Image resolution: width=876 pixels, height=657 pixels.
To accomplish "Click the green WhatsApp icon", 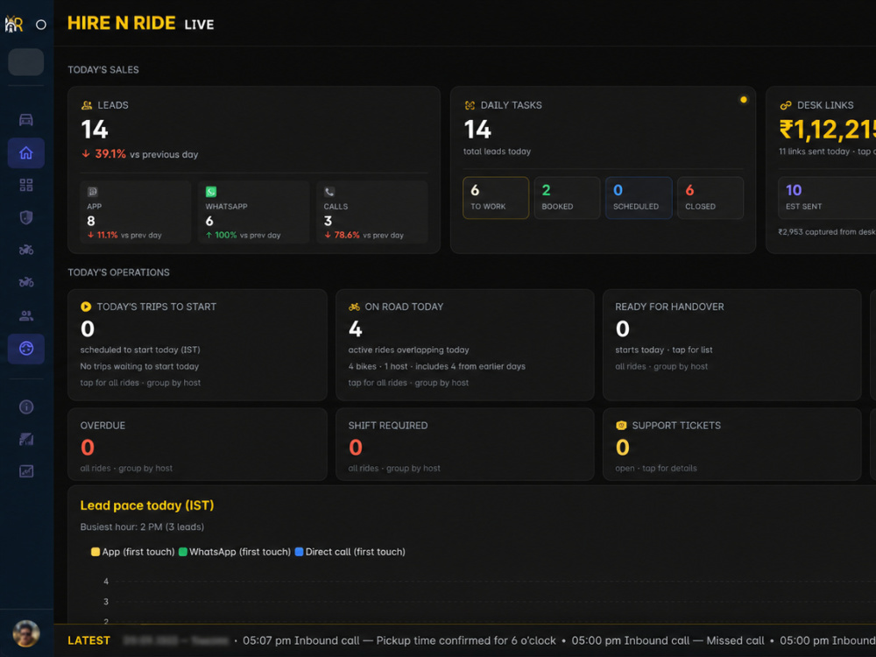I will click(x=210, y=192).
